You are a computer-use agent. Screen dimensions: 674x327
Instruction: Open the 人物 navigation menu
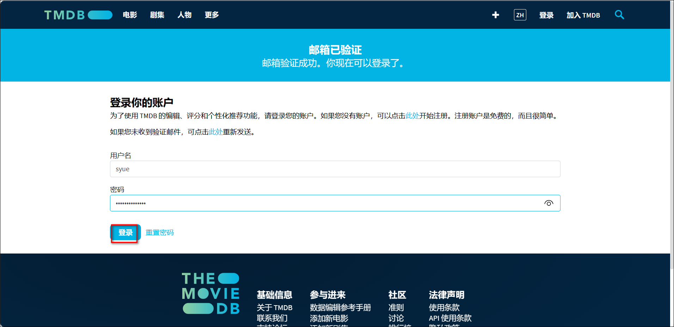(184, 15)
